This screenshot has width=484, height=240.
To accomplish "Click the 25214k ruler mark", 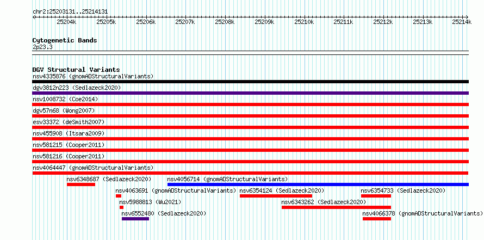I will tap(462, 22).
